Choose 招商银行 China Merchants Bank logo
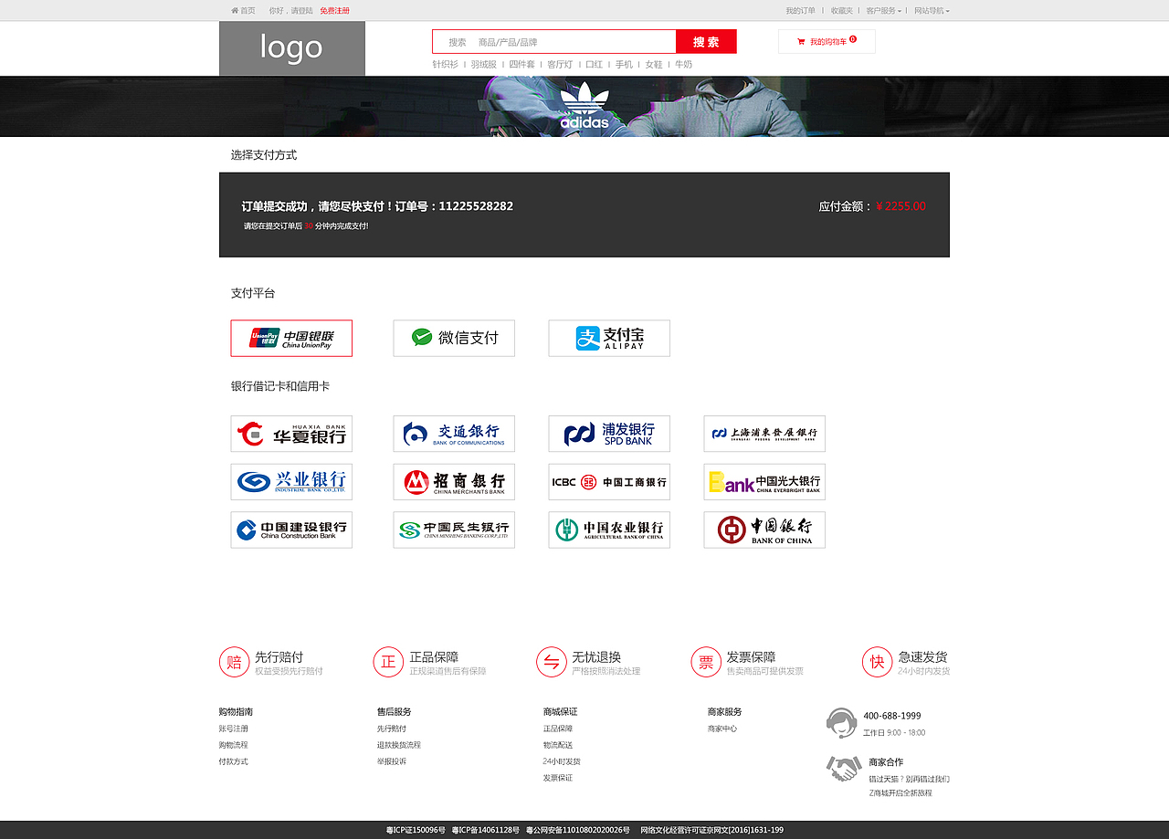Viewport: 1169px width, 839px height. point(454,482)
